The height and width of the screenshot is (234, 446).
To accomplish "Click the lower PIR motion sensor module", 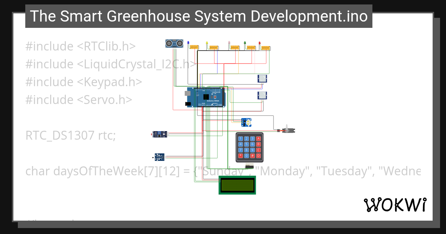I will coord(262,95).
